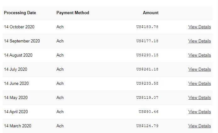
Task: Click the Processing Date column header
Action: tap(20, 13)
